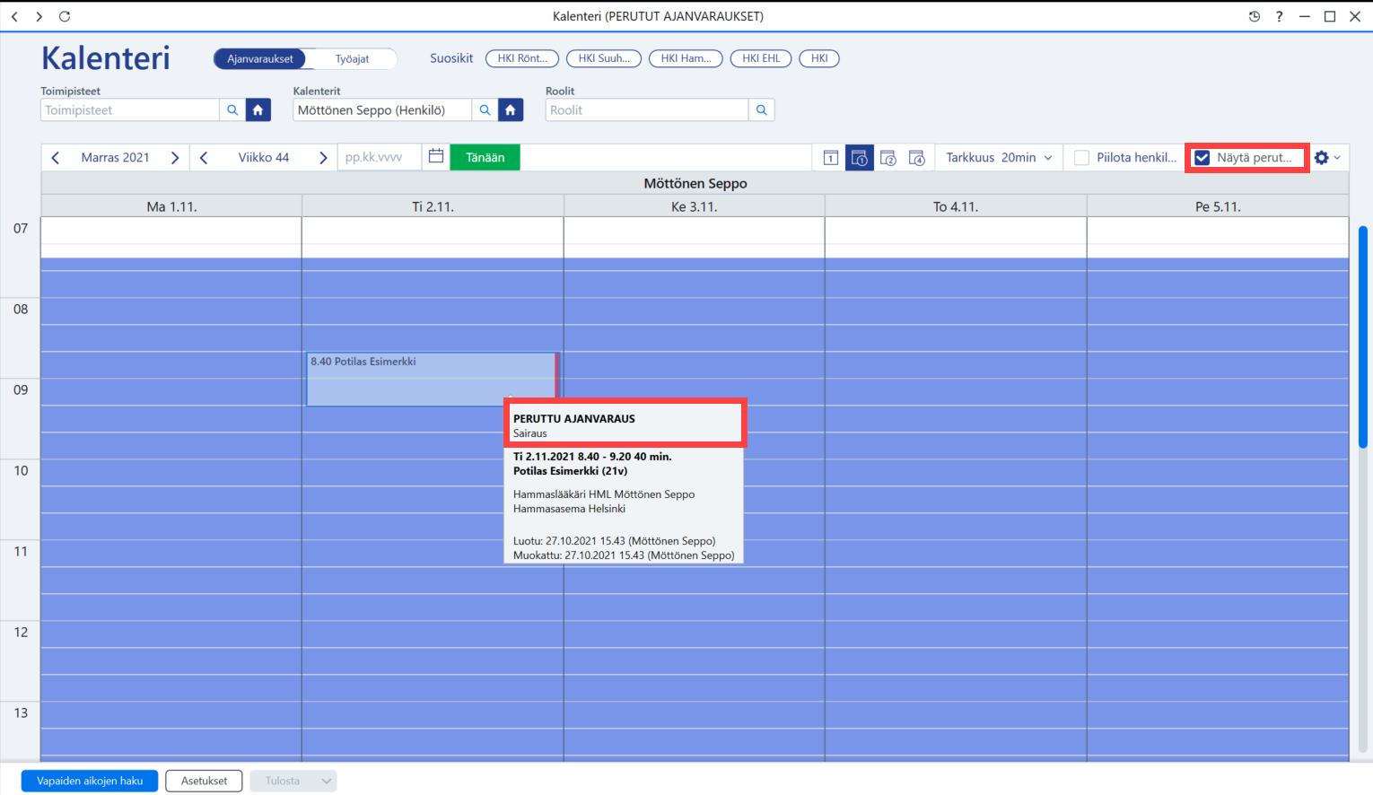Select the one-week calendar view icon
This screenshot has width=1373, height=795.
(x=860, y=158)
